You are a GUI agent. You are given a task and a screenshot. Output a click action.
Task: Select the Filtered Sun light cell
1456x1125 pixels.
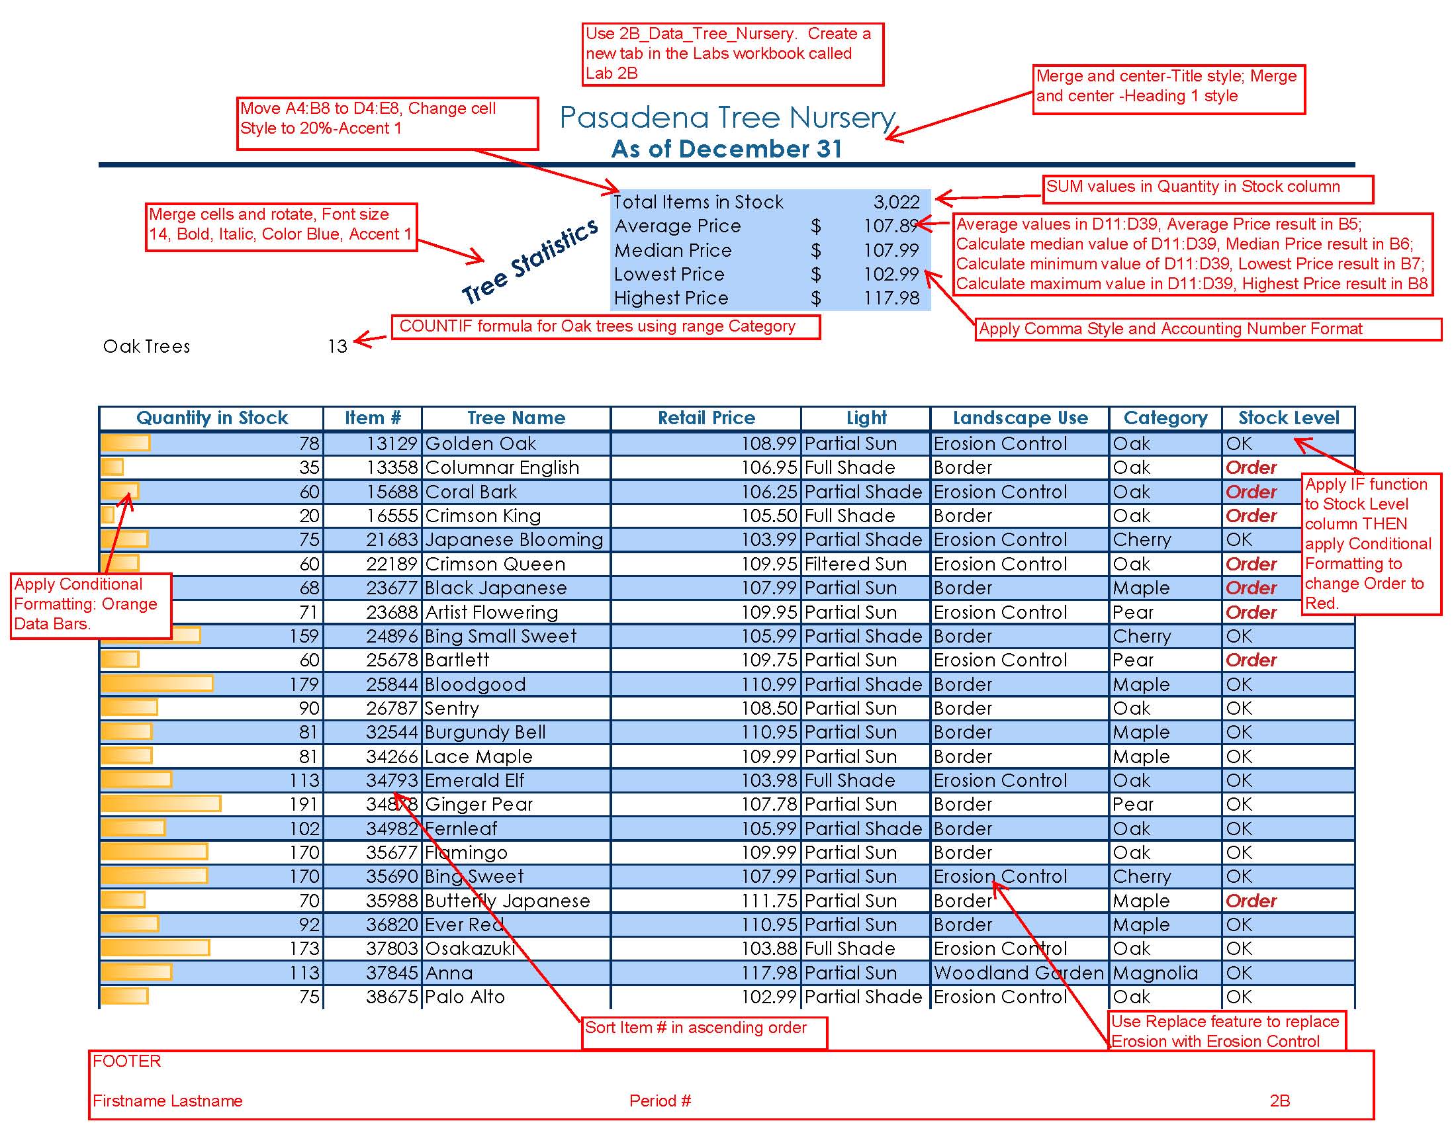(866, 564)
